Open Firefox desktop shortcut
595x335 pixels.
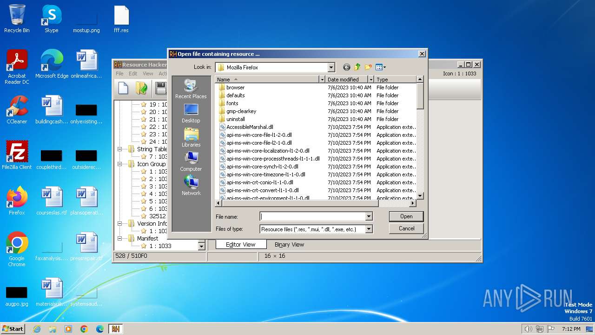coord(17,201)
